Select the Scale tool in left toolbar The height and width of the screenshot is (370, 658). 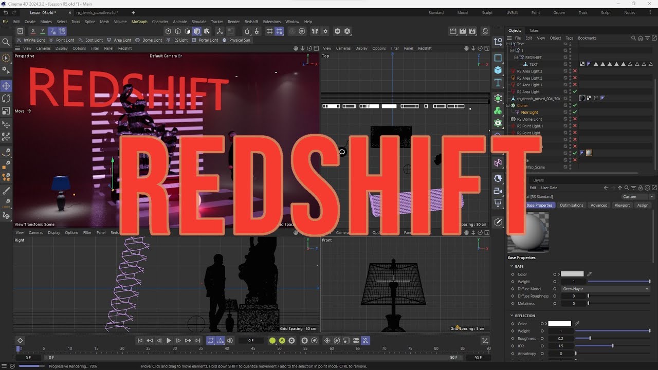(6, 110)
